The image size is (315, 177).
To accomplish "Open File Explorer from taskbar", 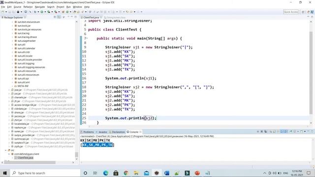I will 136,173.
